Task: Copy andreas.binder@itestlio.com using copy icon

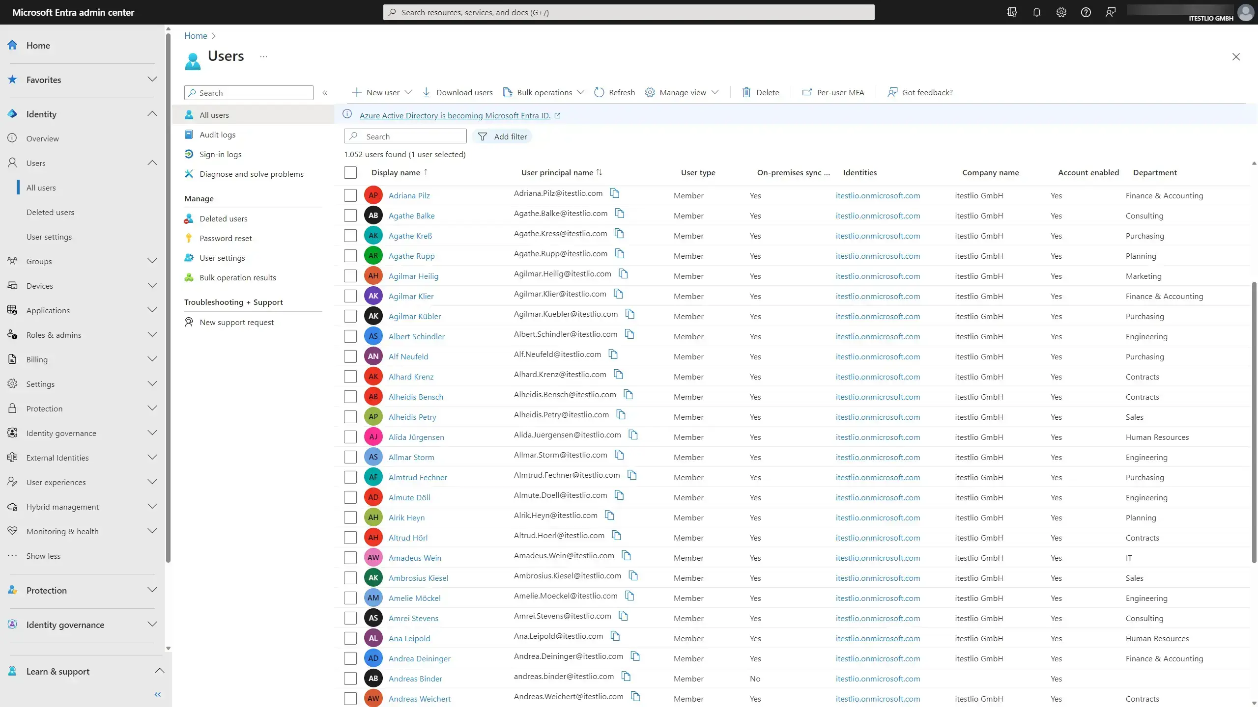Action: [x=626, y=676]
